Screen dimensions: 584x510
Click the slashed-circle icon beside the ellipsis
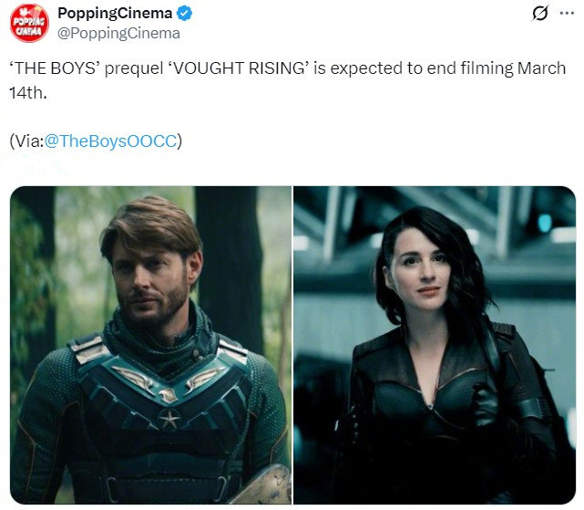coord(540,14)
